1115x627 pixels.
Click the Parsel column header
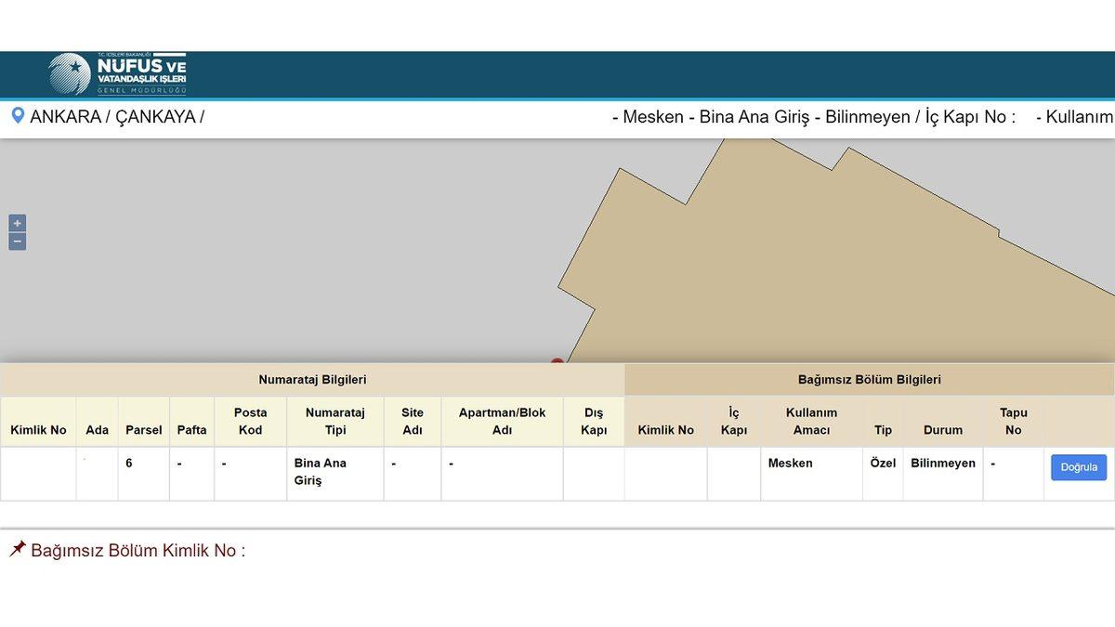pyautogui.click(x=143, y=429)
